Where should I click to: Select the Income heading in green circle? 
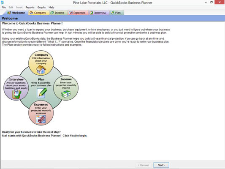pyautogui.click(x=66, y=79)
